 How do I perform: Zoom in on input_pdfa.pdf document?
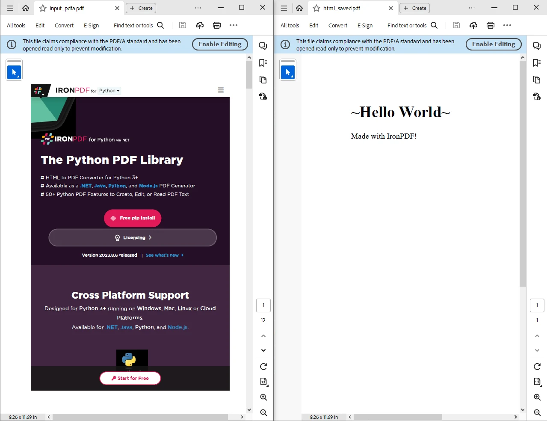pyautogui.click(x=263, y=397)
